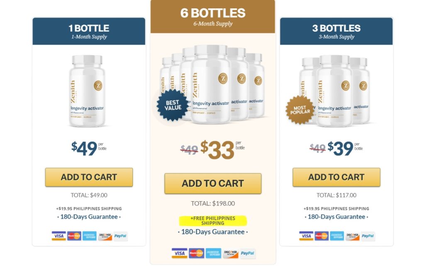The image size is (425, 266).
Task: Select PayPal in the 1 Bottle column
Action: coord(119,236)
